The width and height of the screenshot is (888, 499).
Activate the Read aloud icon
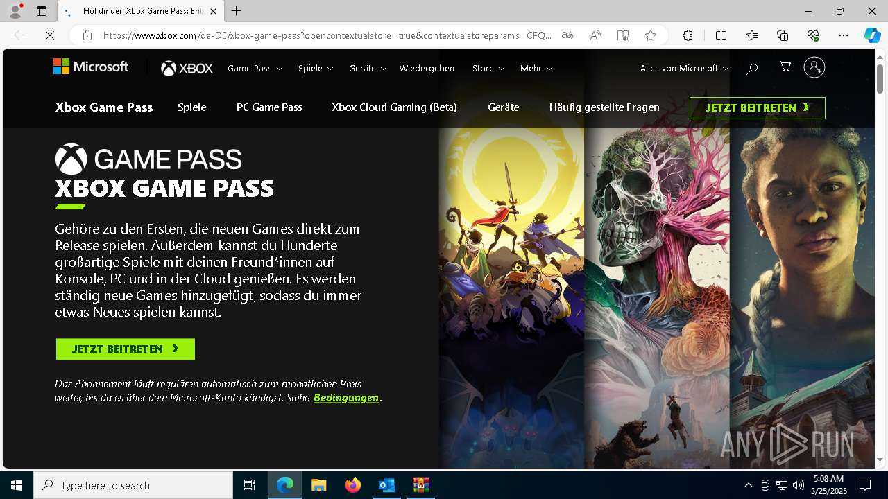[595, 35]
